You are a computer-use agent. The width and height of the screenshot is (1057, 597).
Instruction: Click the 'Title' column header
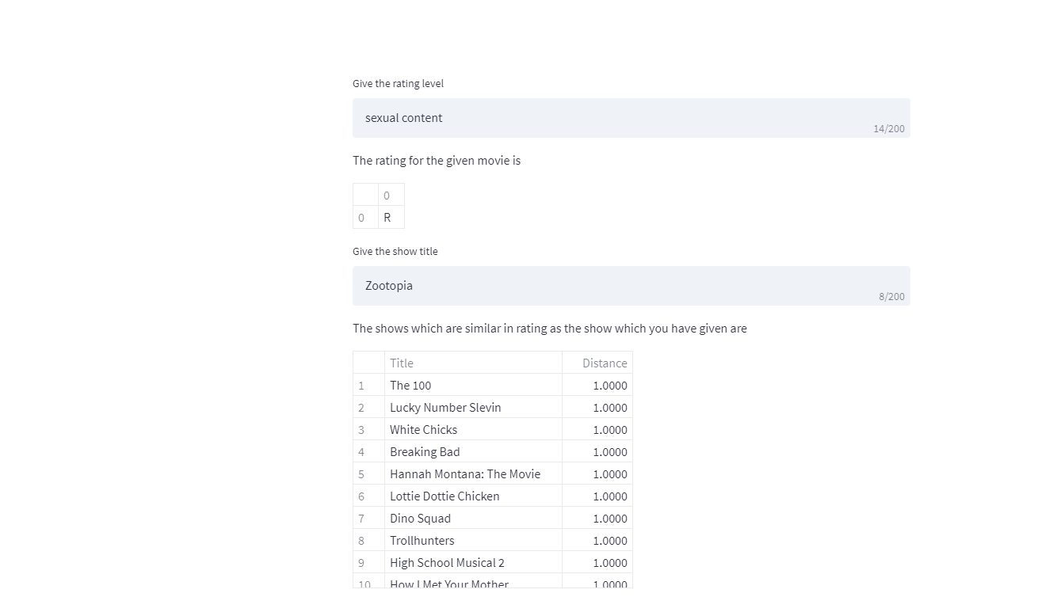pyautogui.click(x=402, y=363)
